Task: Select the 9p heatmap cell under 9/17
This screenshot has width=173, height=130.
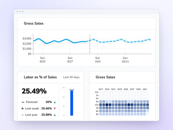Action: pos(101,114)
